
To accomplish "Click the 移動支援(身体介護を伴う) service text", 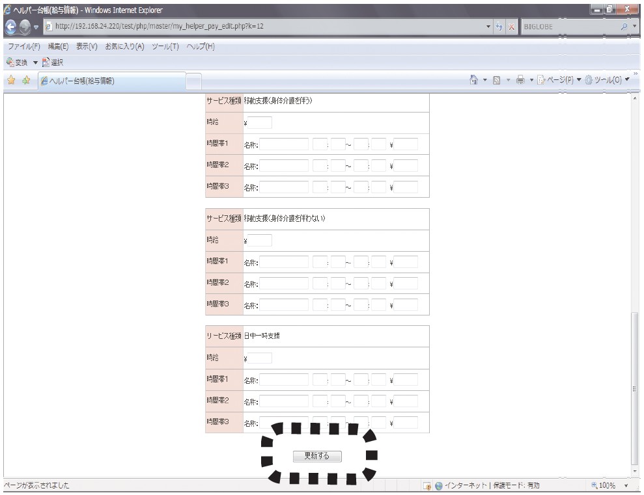I will pos(277,100).
